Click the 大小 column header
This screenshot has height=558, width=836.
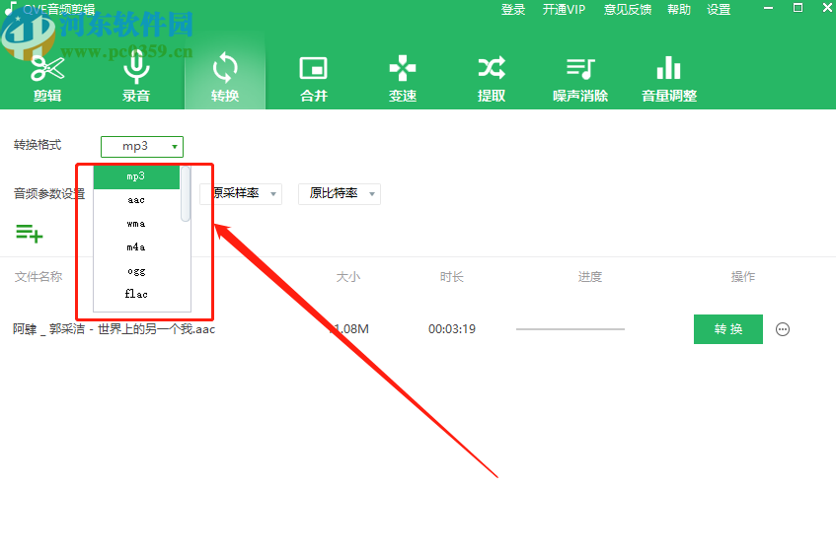[348, 277]
